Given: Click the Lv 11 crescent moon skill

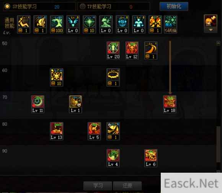Looking at the screenshot, I should (38, 104).
